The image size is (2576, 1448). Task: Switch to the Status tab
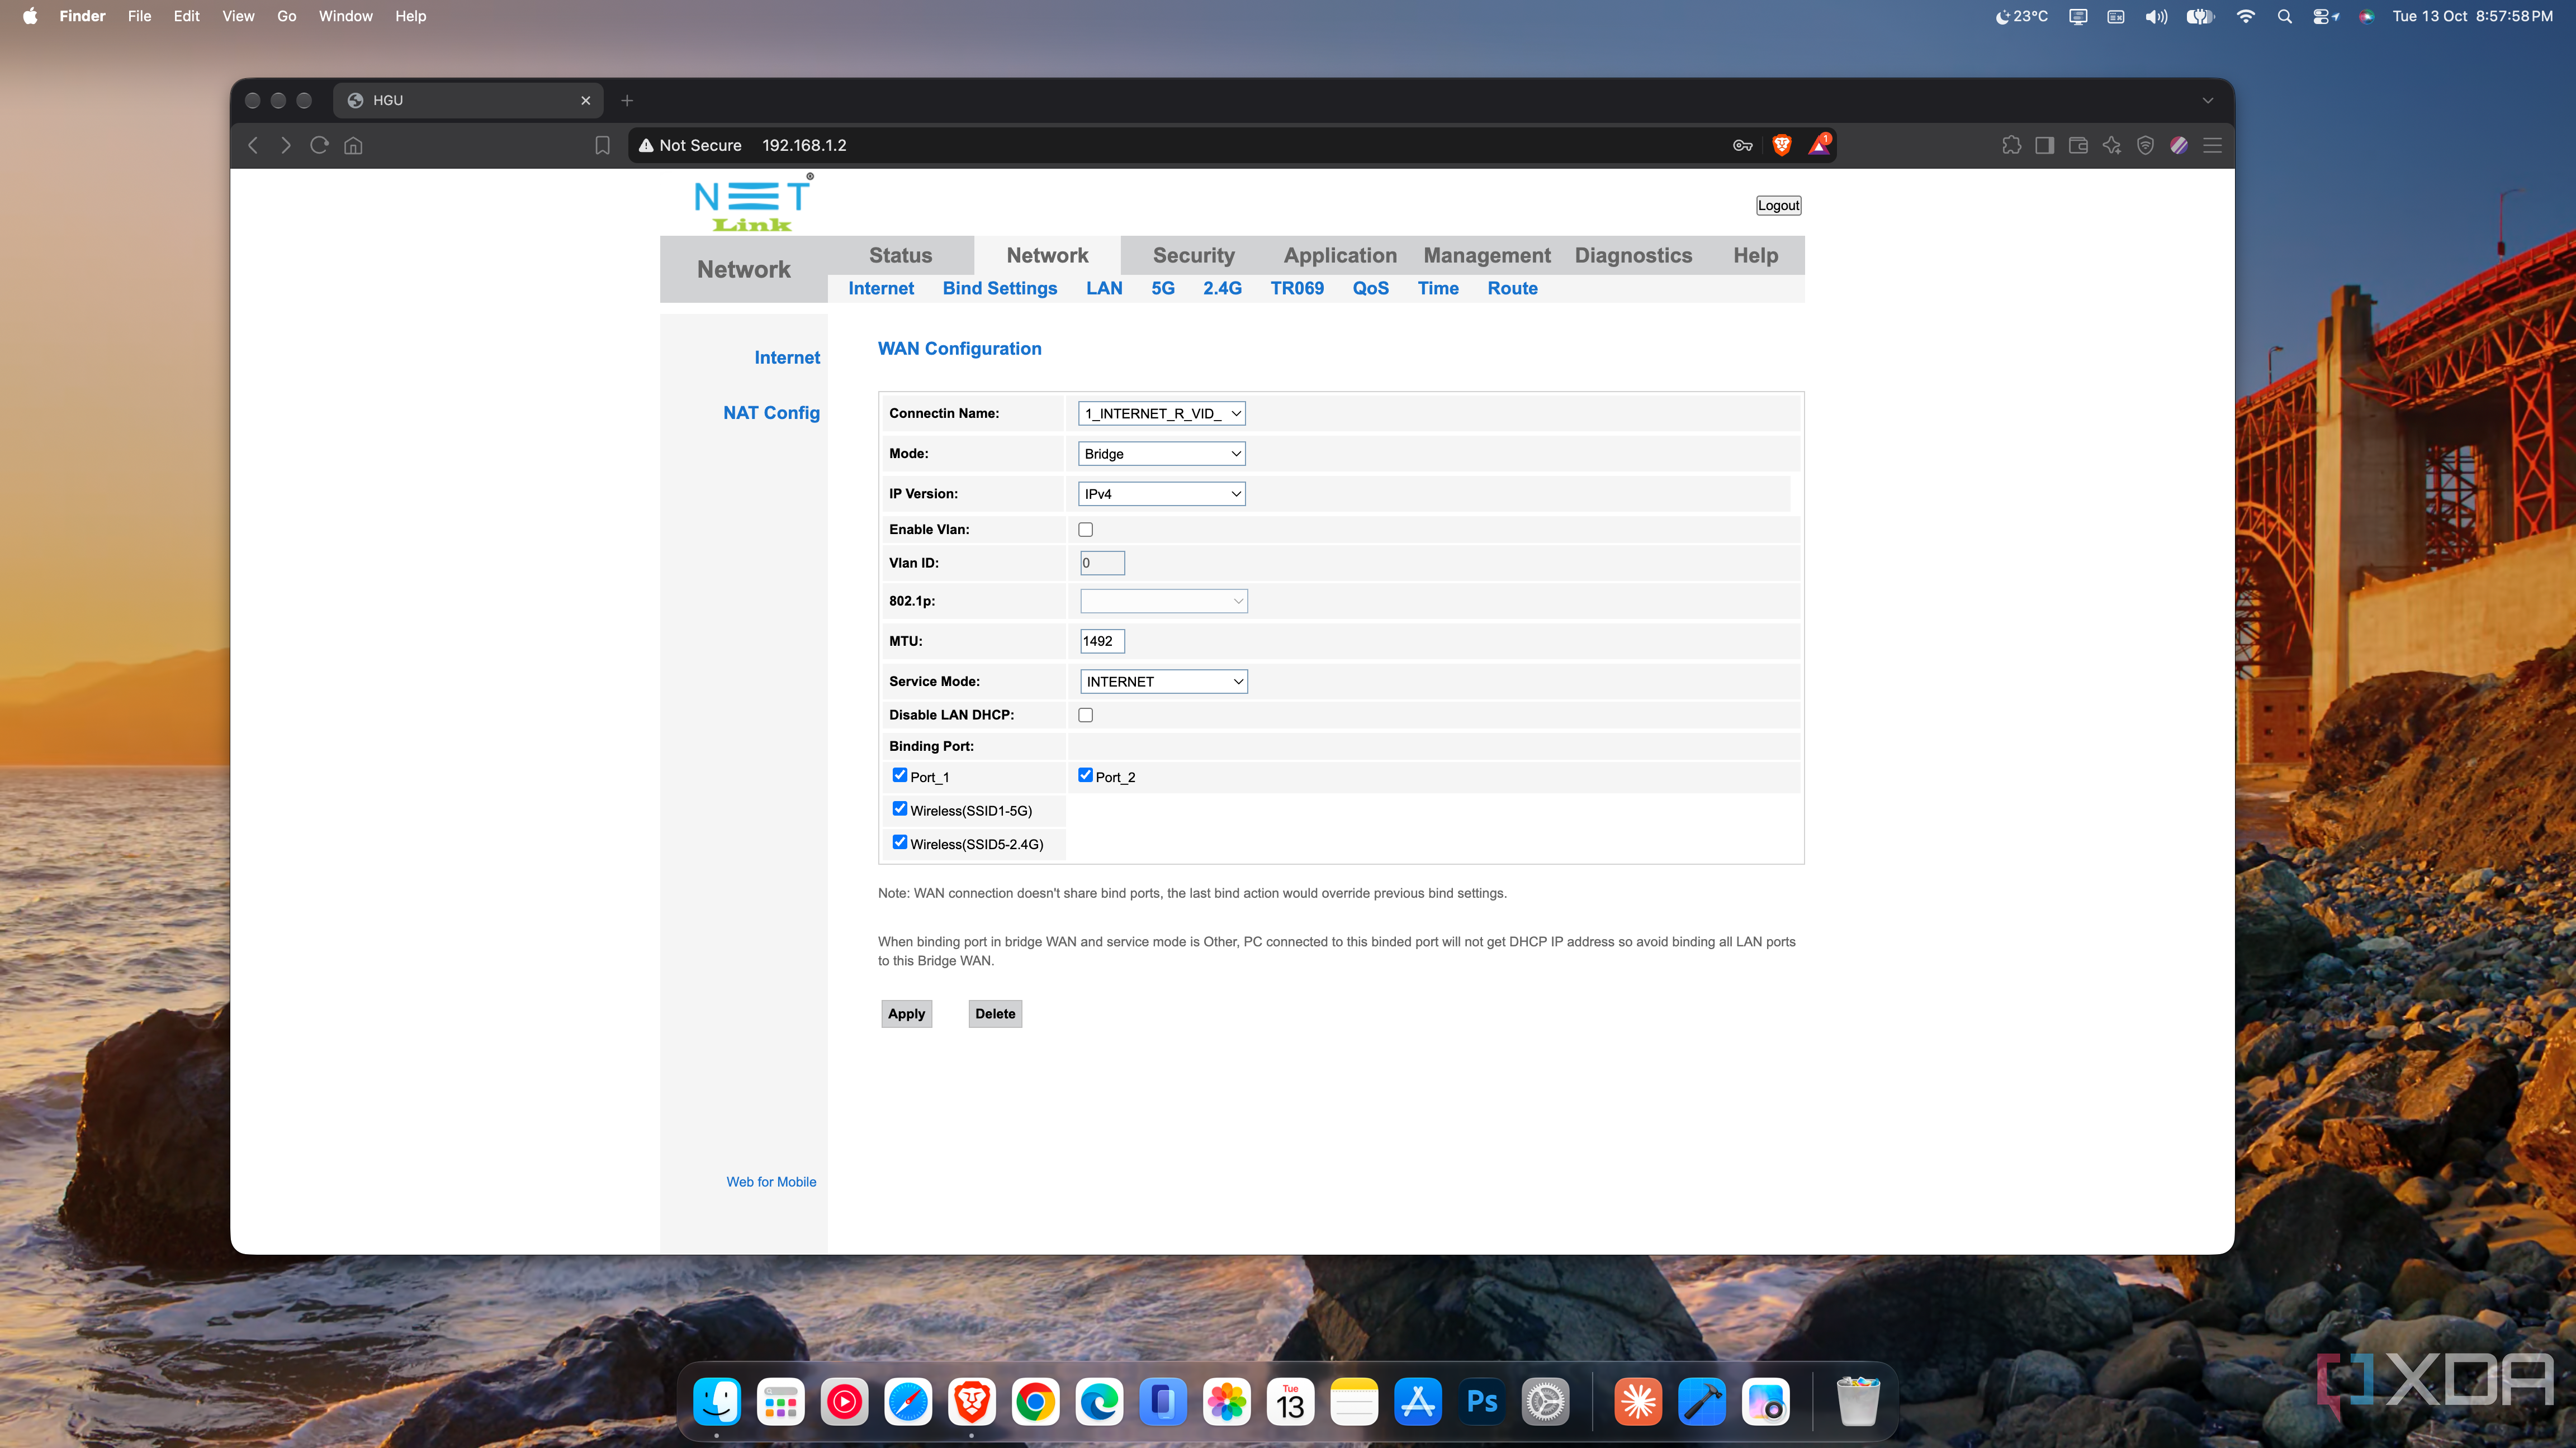click(x=900, y=256)
